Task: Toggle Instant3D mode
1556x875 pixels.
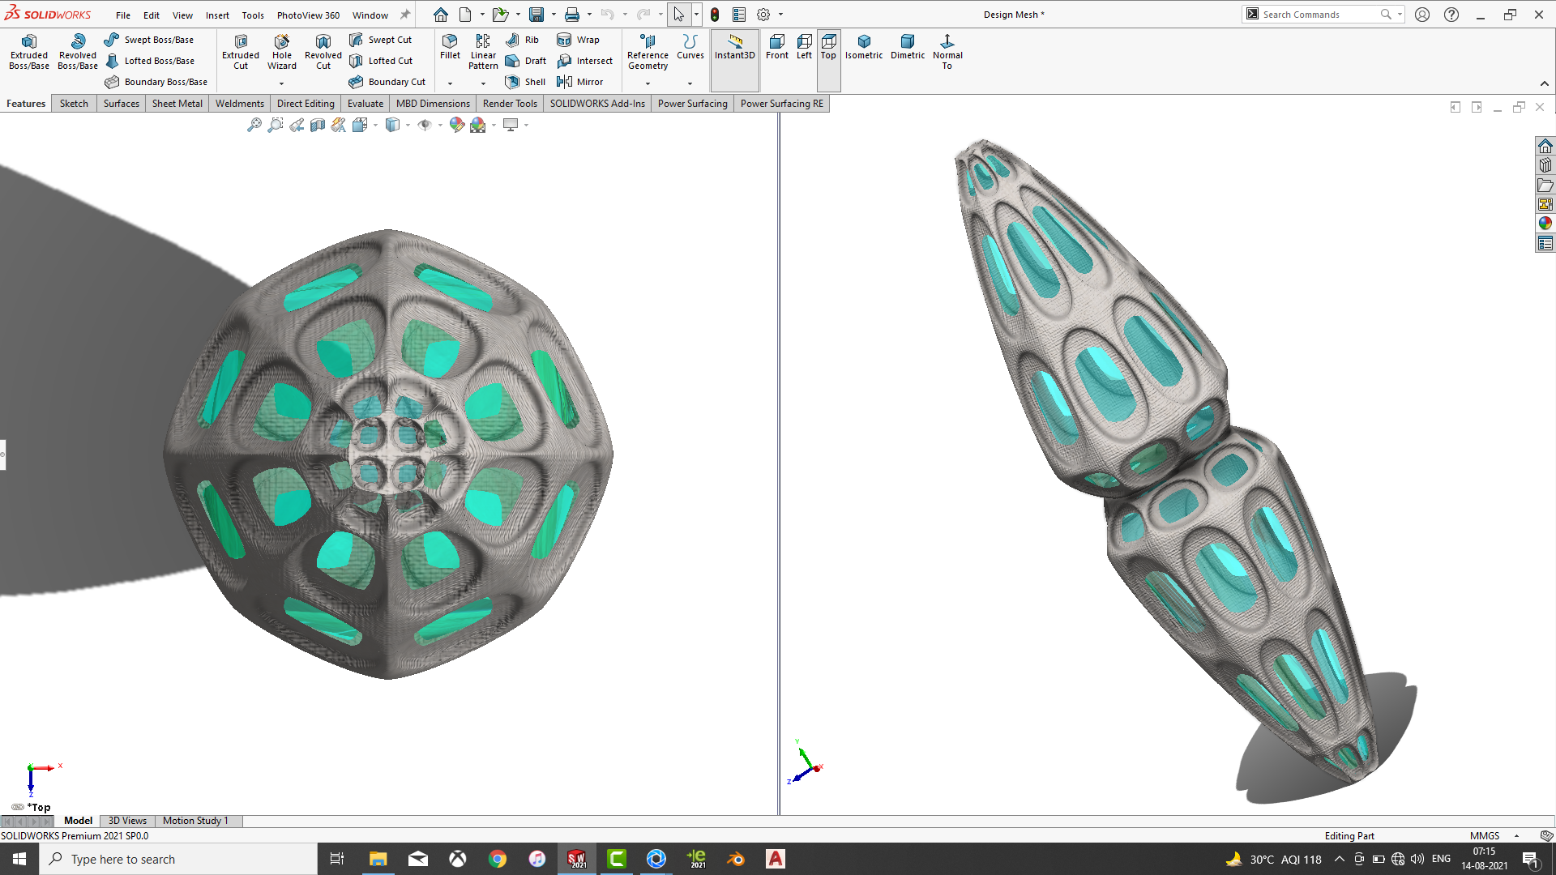Action: (x=734, y=47)
